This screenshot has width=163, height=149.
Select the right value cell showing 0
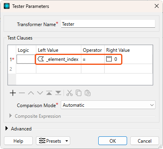[129, 59]
